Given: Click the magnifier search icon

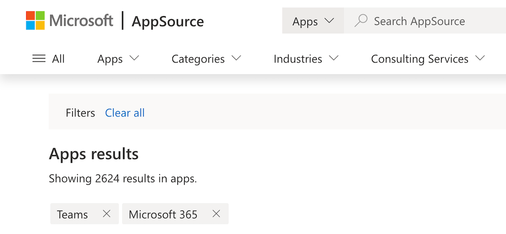Looking at the screenshot, I should coord(361,21).
